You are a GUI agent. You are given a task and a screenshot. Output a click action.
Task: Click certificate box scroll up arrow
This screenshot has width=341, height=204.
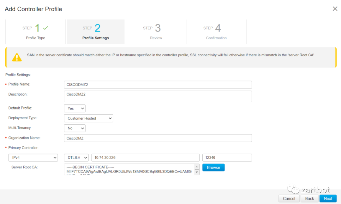(197, 167)
